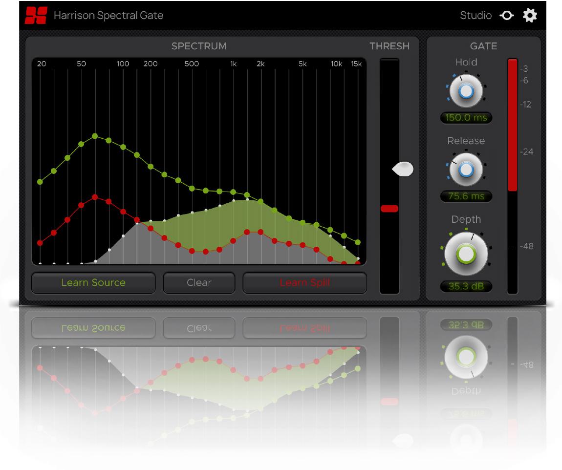Click the Harrison red logo icon

coord(36,16)
